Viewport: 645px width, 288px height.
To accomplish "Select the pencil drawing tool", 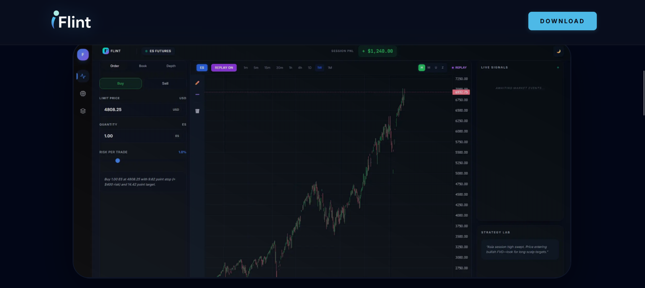I will click(197, 83).
